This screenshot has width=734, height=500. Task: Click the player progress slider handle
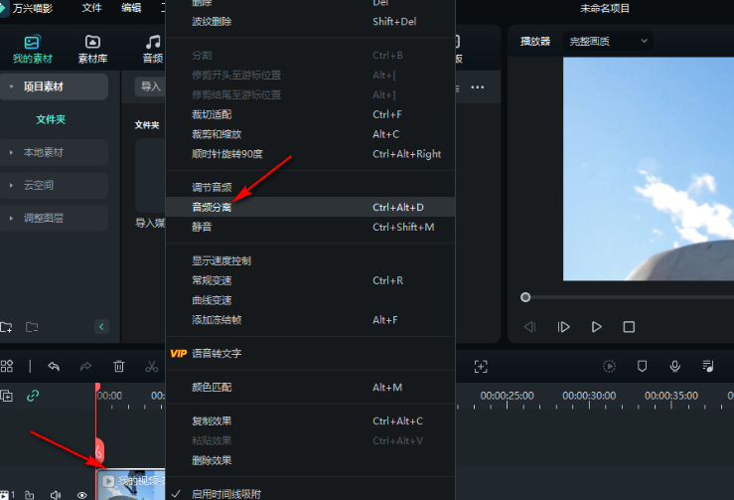(525, 297)
